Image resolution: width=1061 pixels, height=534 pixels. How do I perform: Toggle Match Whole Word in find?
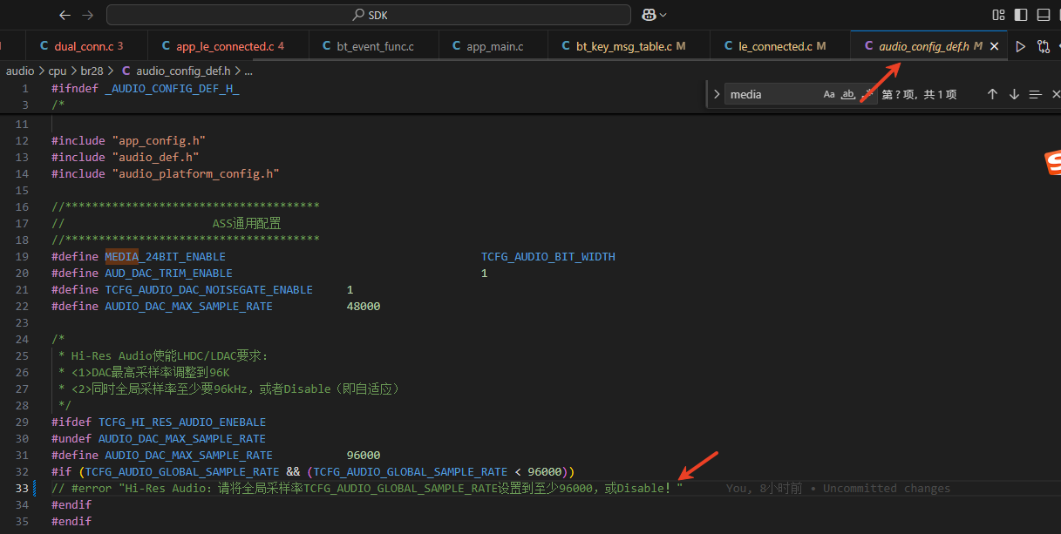click(x=847, y=94)
